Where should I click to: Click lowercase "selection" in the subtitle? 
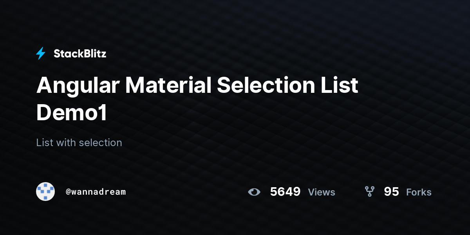[100, 143]
